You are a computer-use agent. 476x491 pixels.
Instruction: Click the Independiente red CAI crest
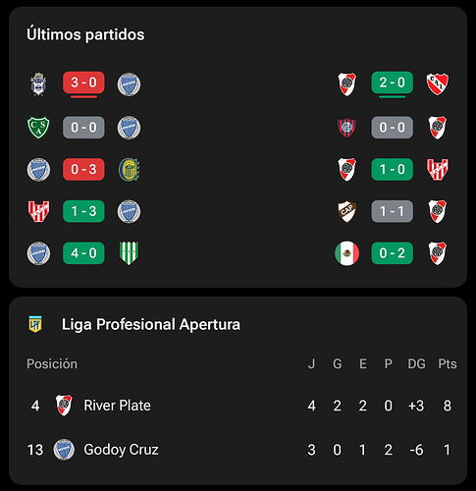point(438,84)
